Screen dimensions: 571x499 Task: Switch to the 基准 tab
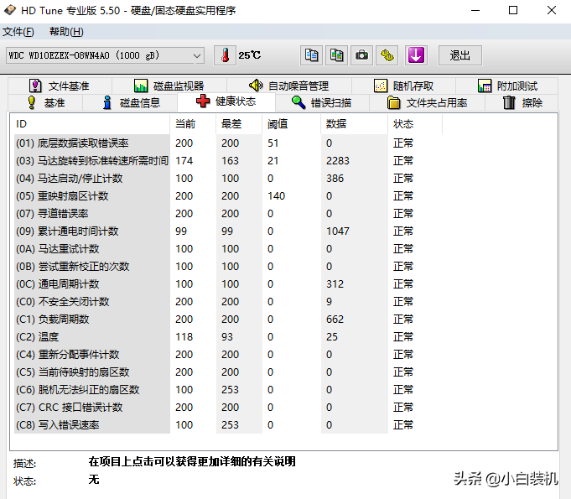pos(45,102)
